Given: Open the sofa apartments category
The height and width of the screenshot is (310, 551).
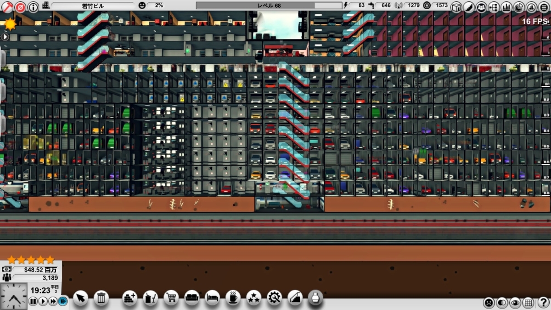Looking at the screenshot, I should point(192,298).
